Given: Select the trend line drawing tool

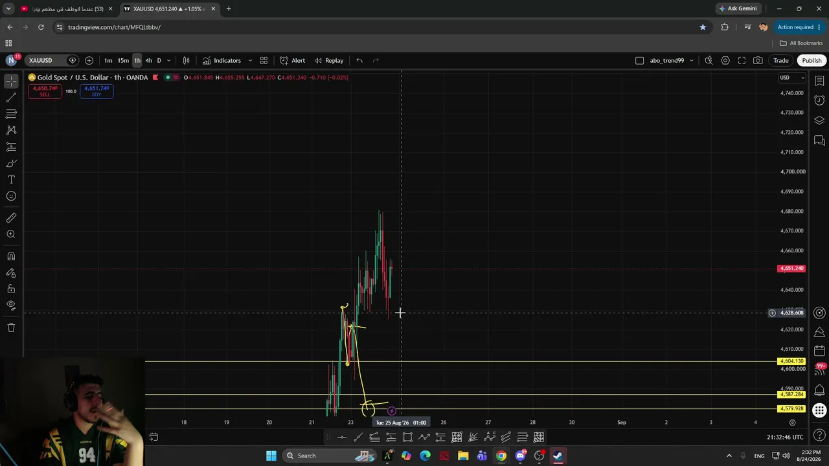Looking at the screenshot, I should (11, 98).
